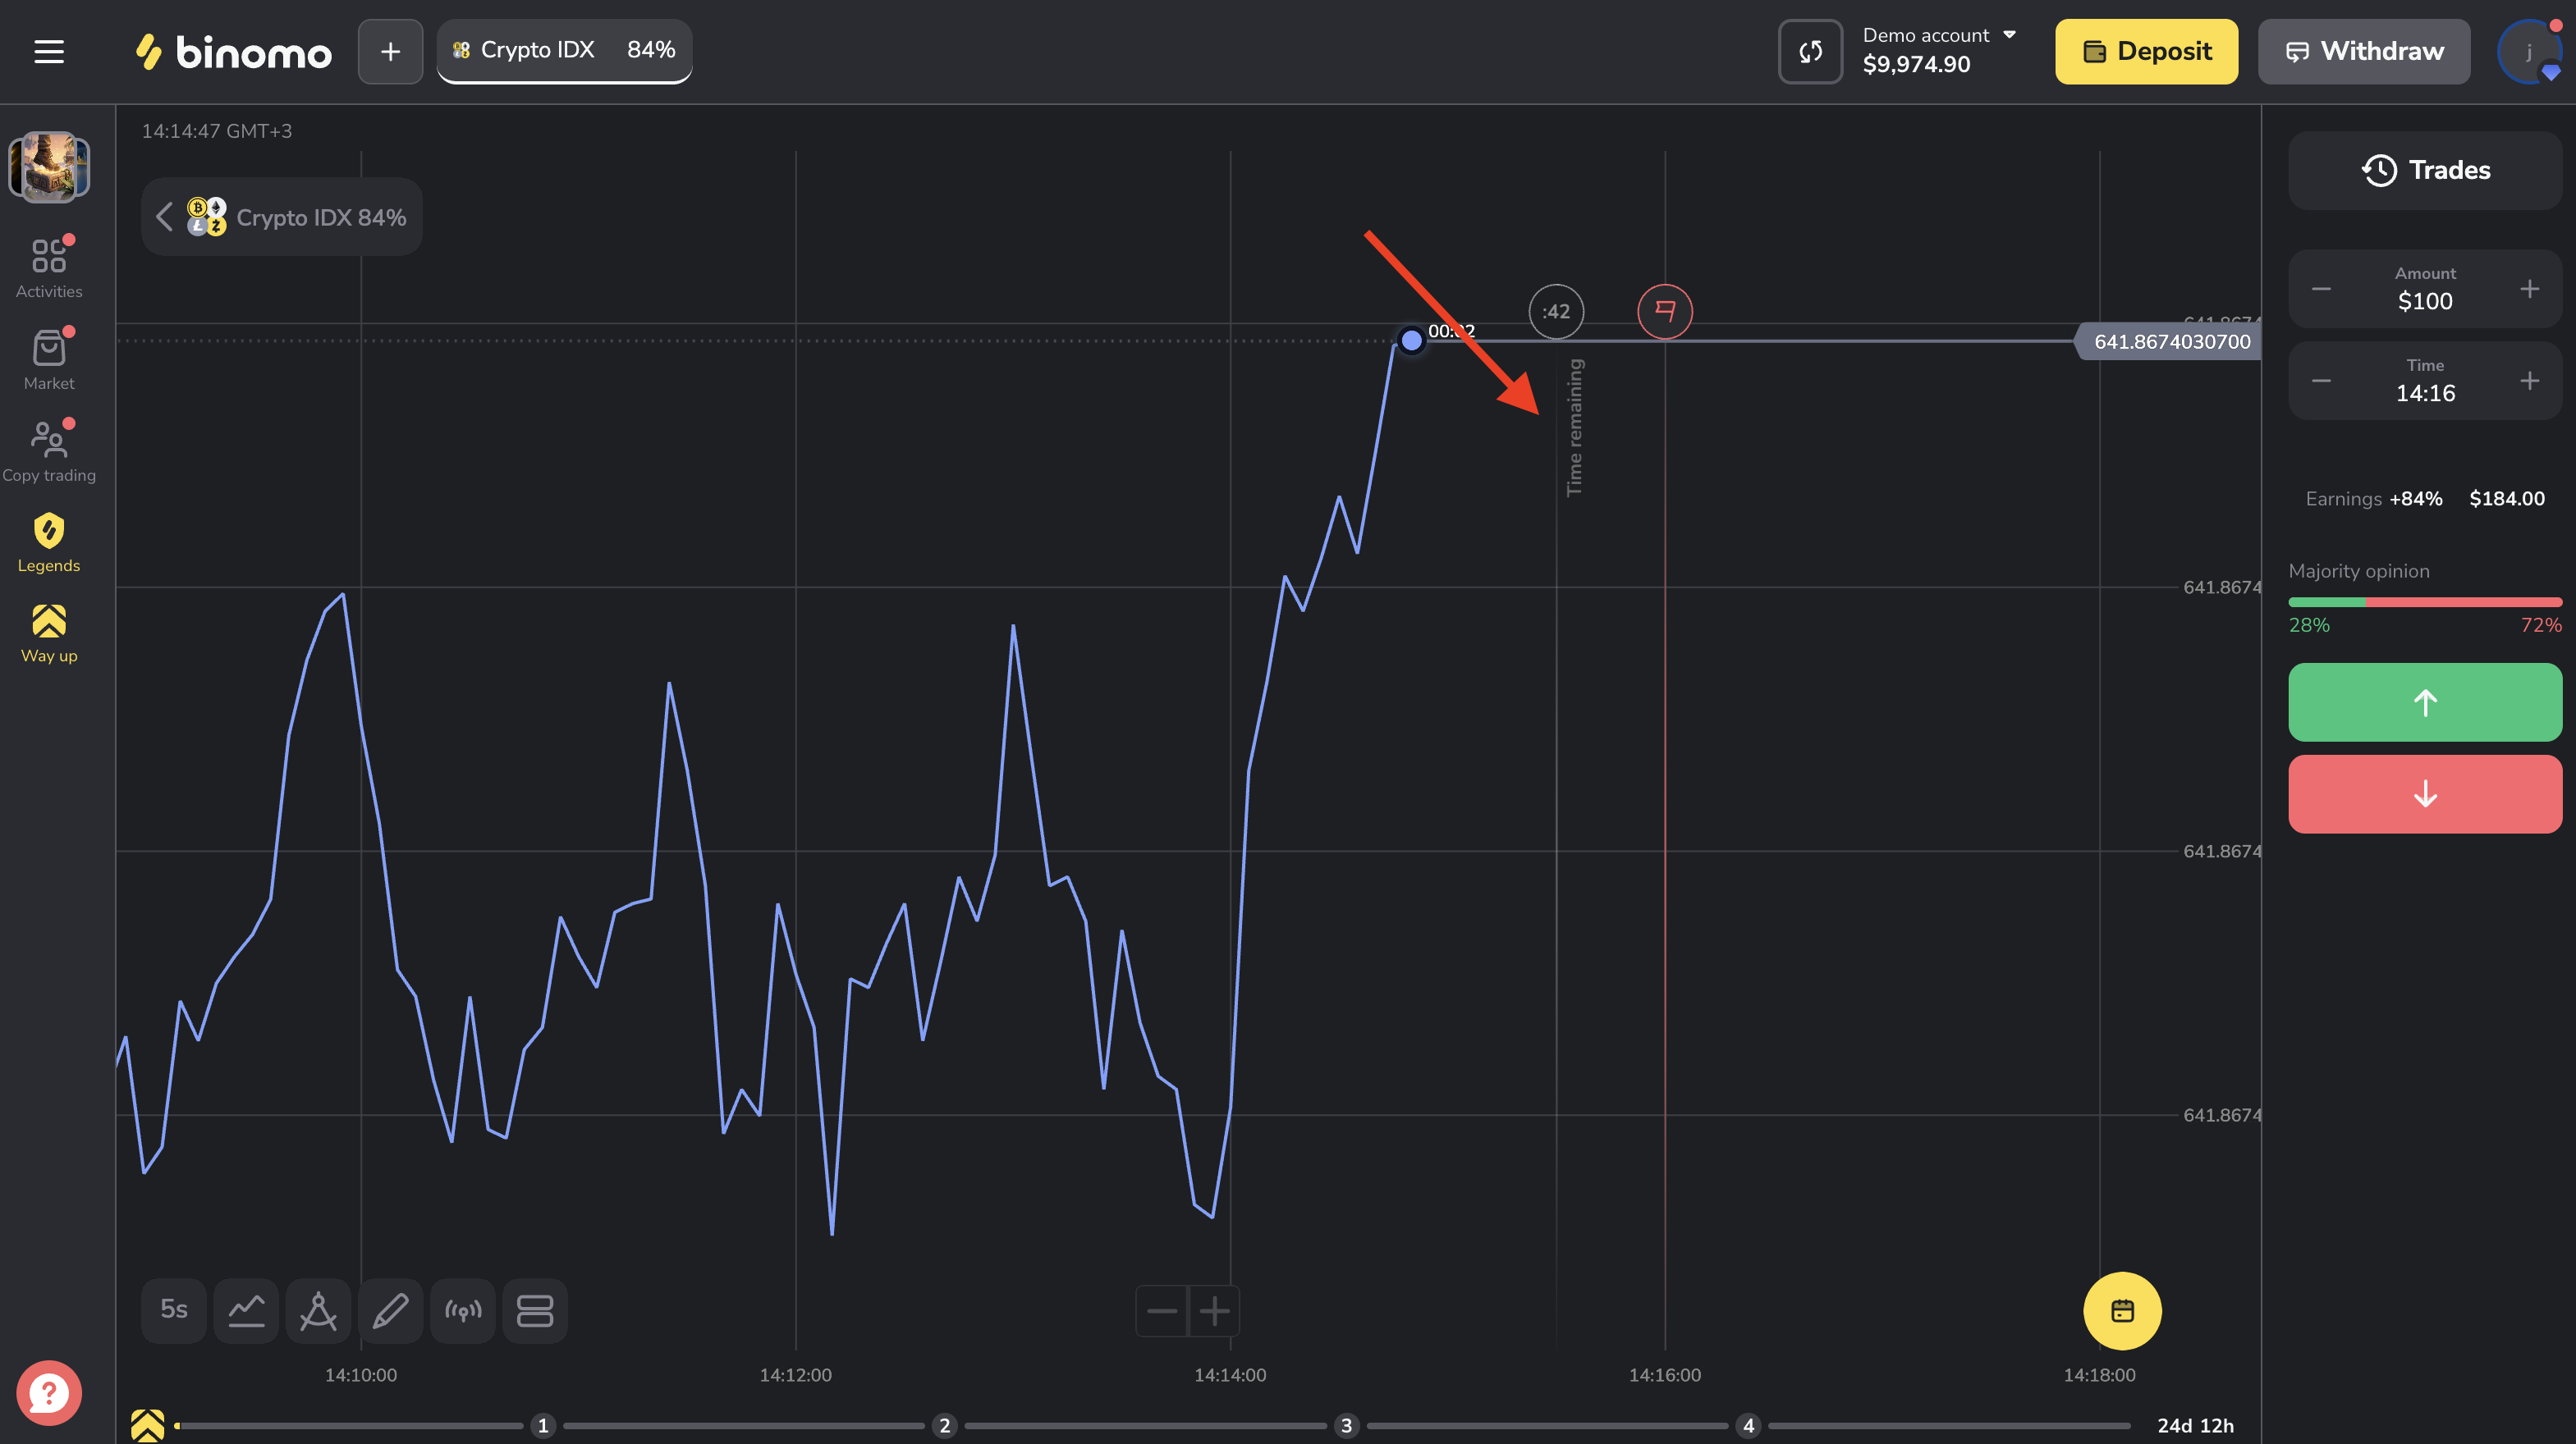Image resolution: width=2576 pixels, height=1444 pixels.
Task: Click the Earnings +84% text
Action: coord(2374,499)
